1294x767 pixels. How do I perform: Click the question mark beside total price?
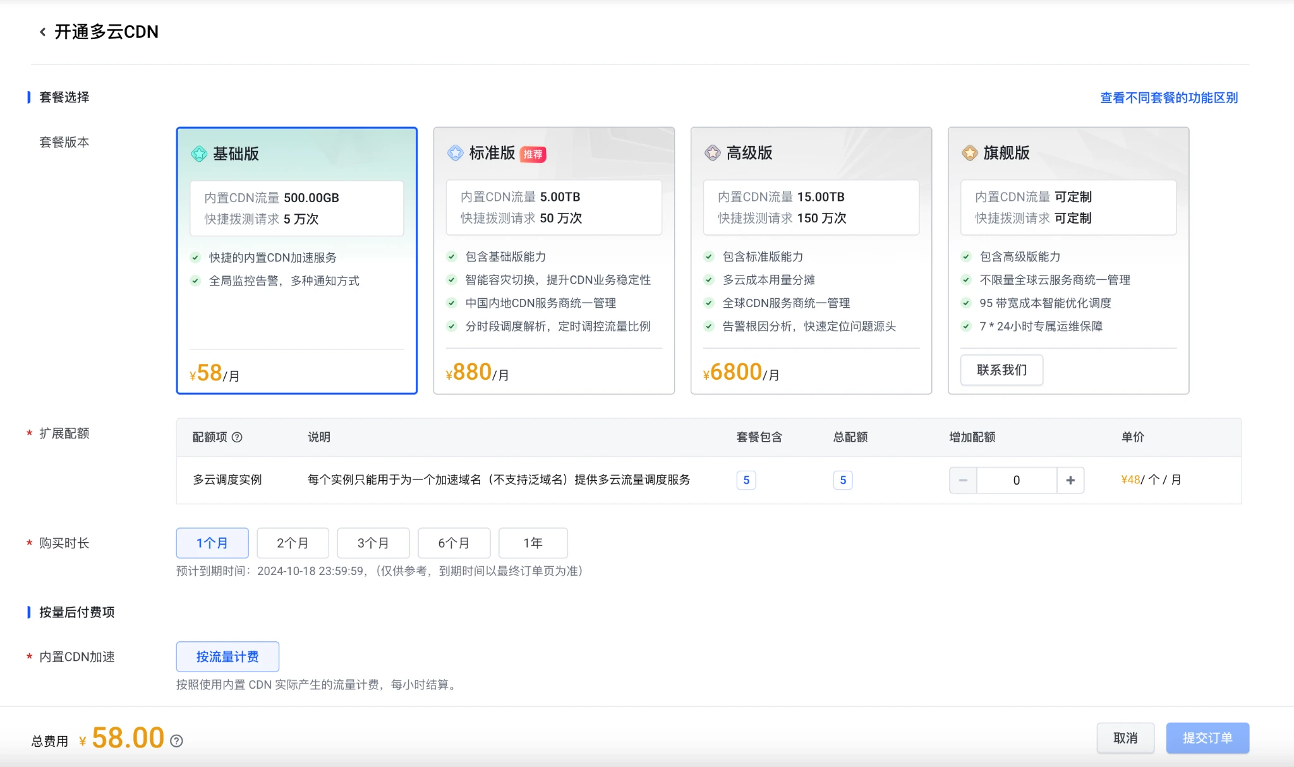pos(177,740)
